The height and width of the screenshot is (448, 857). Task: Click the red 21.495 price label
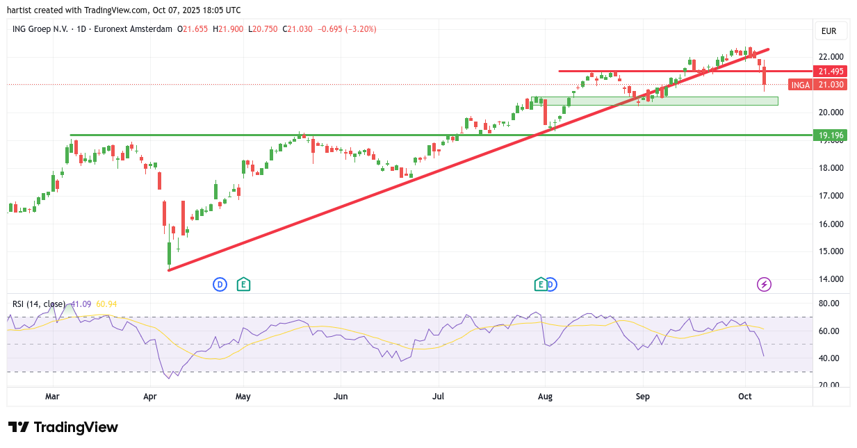(831, 72)
